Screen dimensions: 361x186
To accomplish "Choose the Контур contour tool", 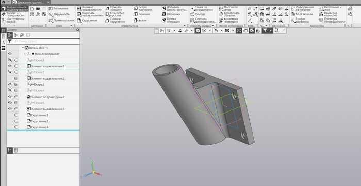I will (x=198, y=14).
